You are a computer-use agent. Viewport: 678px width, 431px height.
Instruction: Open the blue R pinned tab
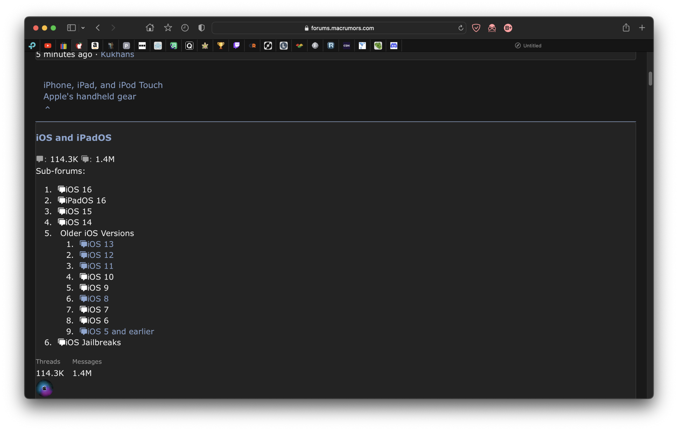click(331, 46)
